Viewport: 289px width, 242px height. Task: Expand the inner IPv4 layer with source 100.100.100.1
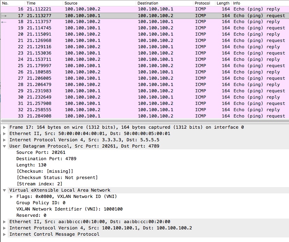[x=5, y=228]
